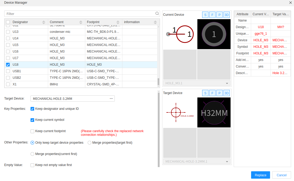Image resolution: width=294 pixels, height=181 pixels.
Task: Toggle the Current Device F view button
Action: [x=212, y=15]
